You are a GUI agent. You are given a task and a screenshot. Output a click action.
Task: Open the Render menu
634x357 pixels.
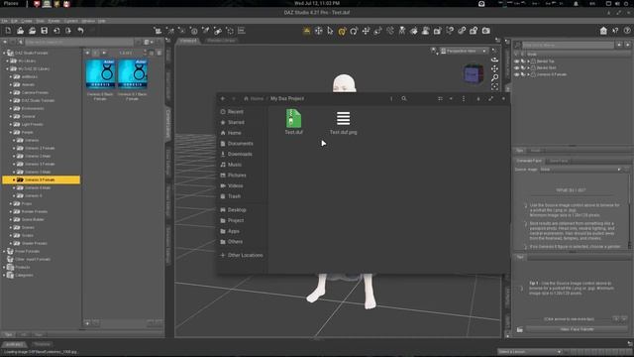53,21
